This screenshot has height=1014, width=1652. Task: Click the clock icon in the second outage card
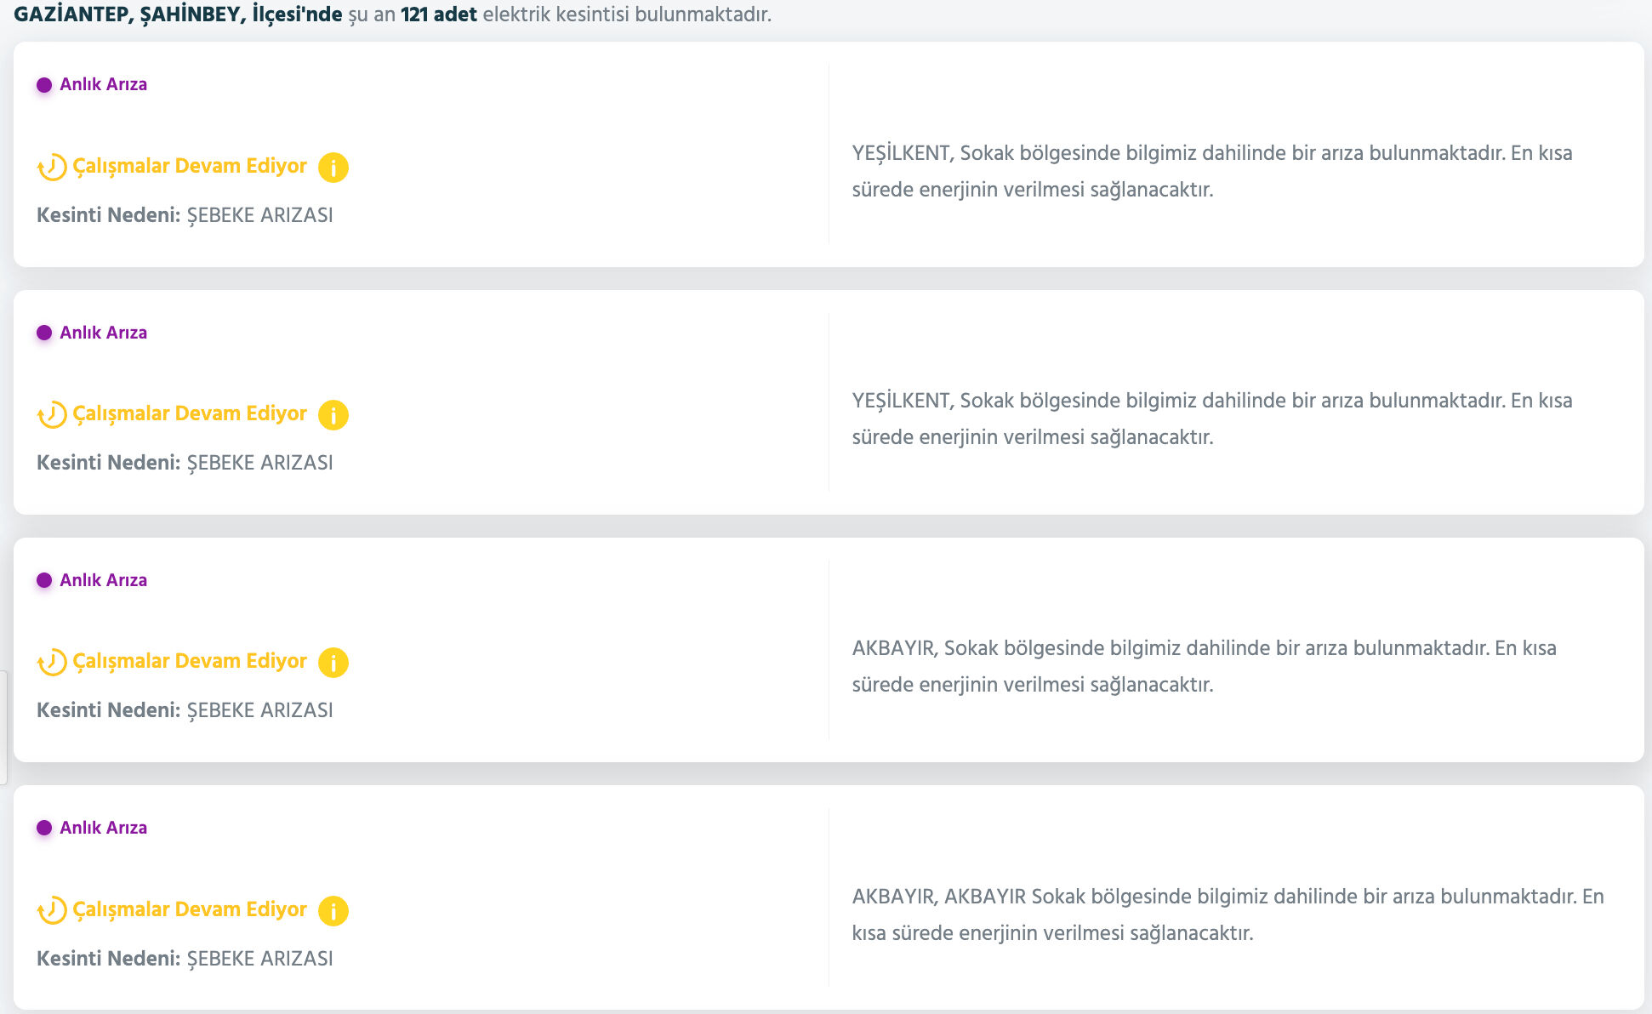(x=51, y=413)
